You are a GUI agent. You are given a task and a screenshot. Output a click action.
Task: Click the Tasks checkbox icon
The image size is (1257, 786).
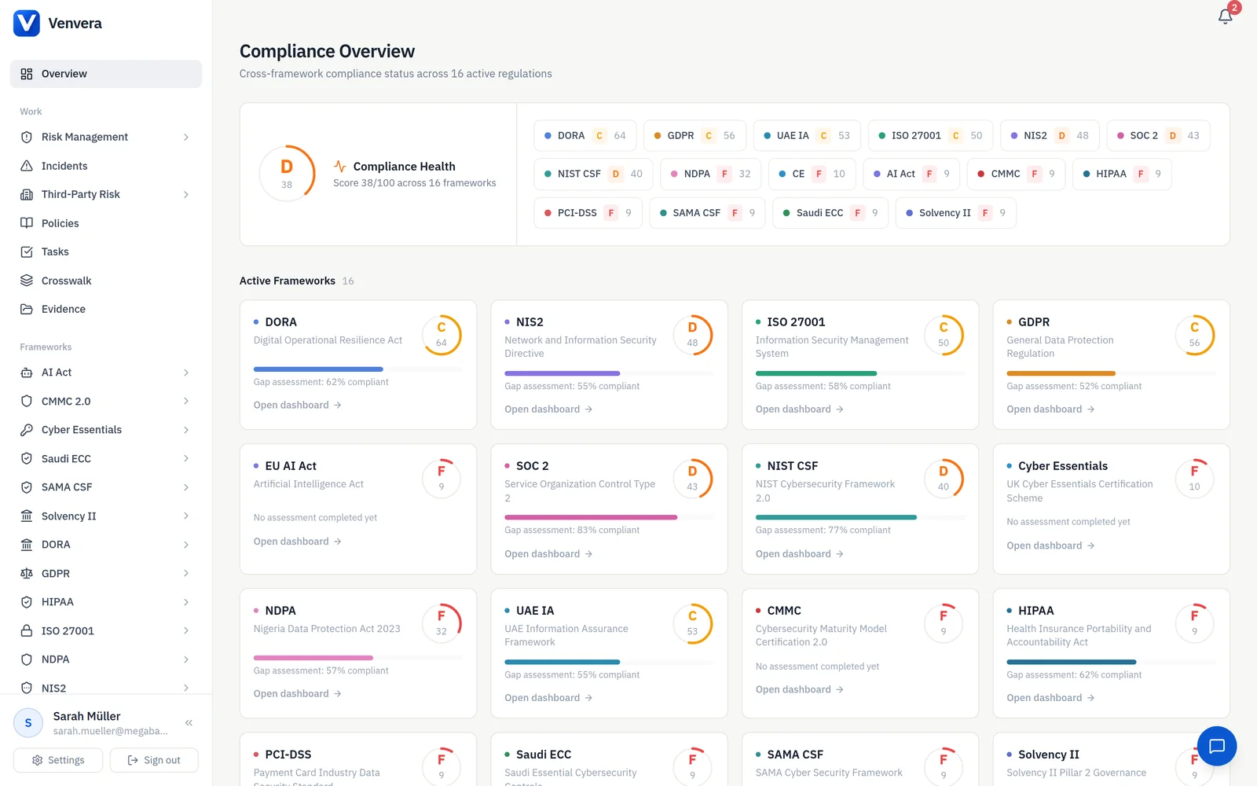click(x=27, y=252)
